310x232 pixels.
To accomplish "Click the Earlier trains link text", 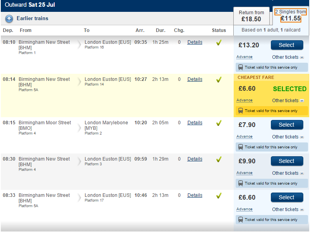I will [x=32, y=19].
